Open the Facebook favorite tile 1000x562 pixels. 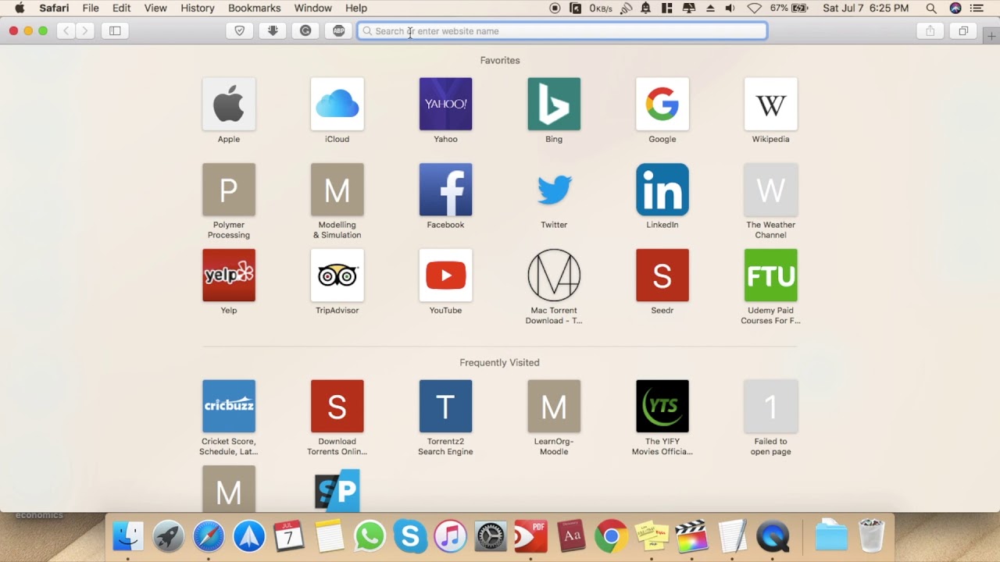tap(445, 190)
